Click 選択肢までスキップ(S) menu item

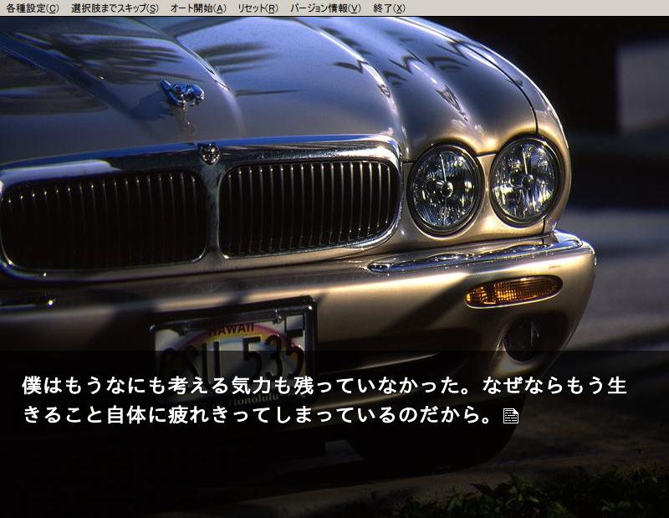(x=115, y=8)
